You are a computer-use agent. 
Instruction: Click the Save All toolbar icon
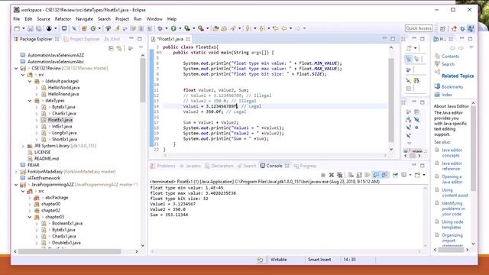tap(39, 28)
